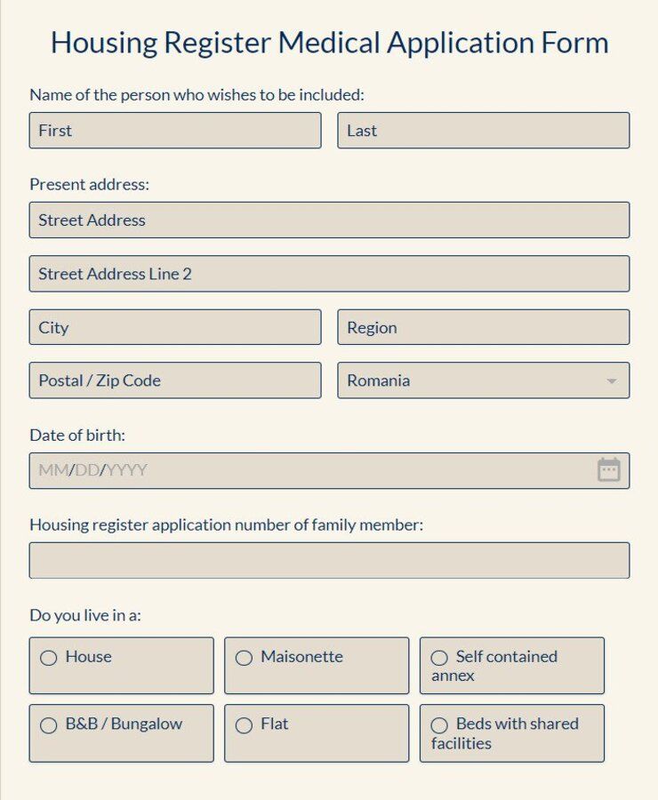Screen dimensions: 658x800
Task: Choose Self contained annex option
Action: tap(439, 658)
